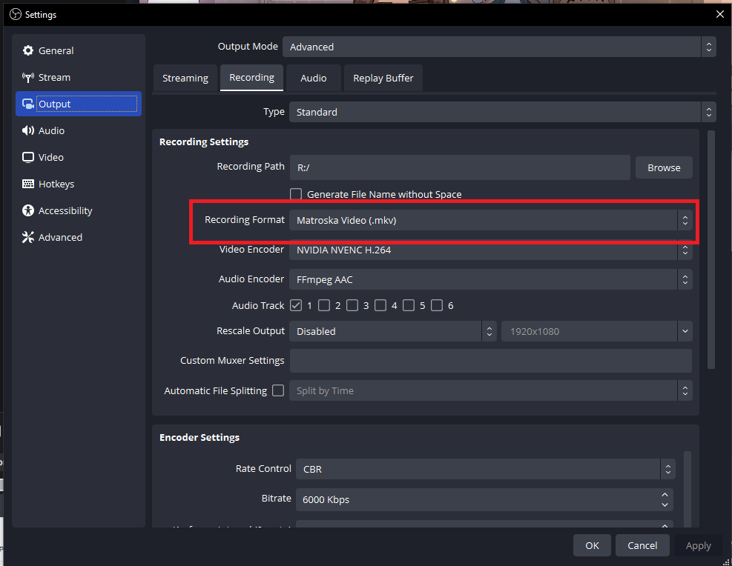Click the OK button
Image resolution: width=732 pixels, height=566 pixels.
[592, 545]
